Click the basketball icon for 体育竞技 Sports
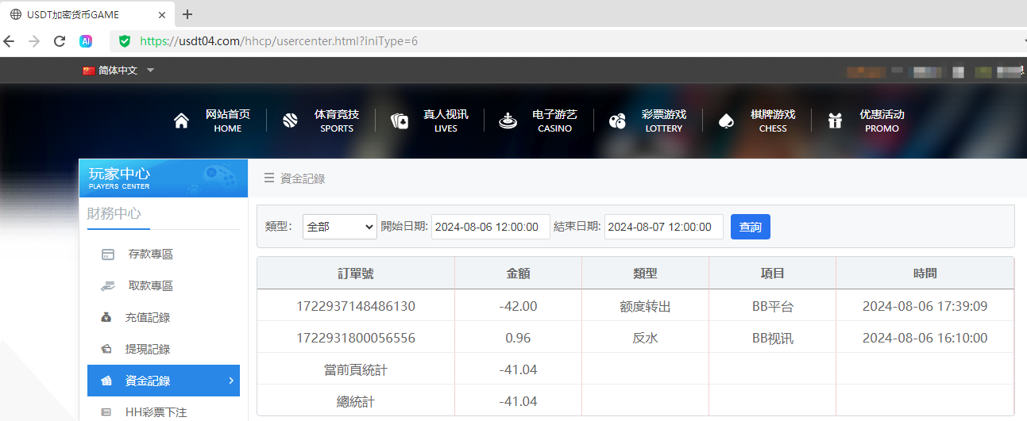 coord(290,121)
